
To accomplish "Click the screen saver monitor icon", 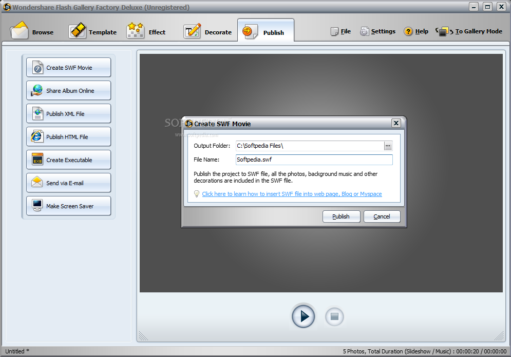I will pyautogui.click(x=37, y=205).
